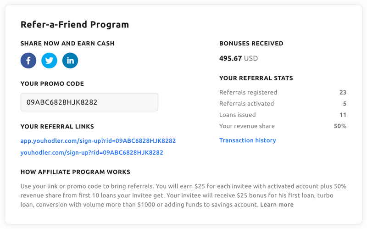Open the second youhodler.com/sign-up referral link
Image resolution: width=367 pixels, height=229 pixels.
[92, 152]
